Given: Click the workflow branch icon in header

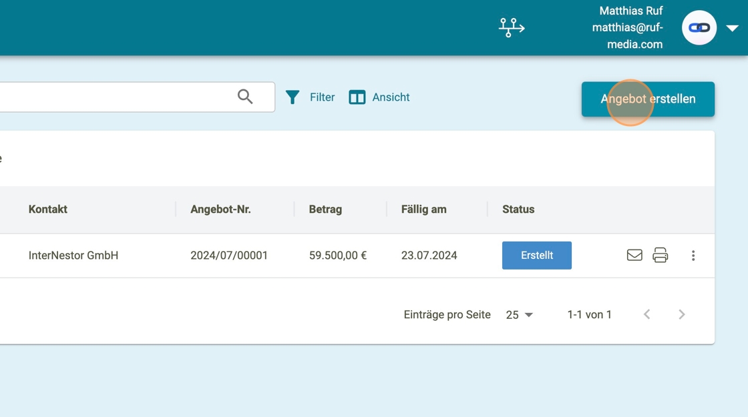Looking at the screenshot, I should 512,27.
